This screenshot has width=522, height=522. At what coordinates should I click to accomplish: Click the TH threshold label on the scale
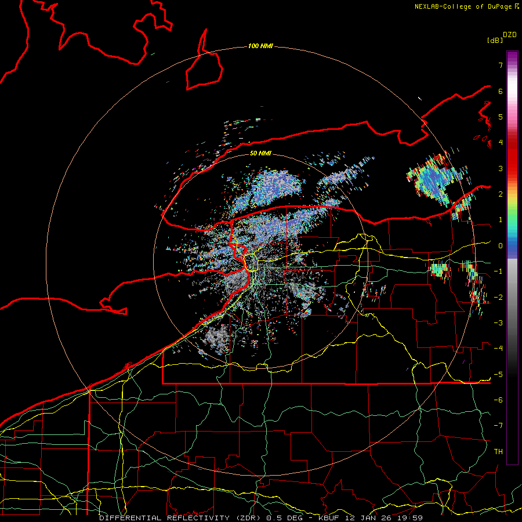coord(498,452)
